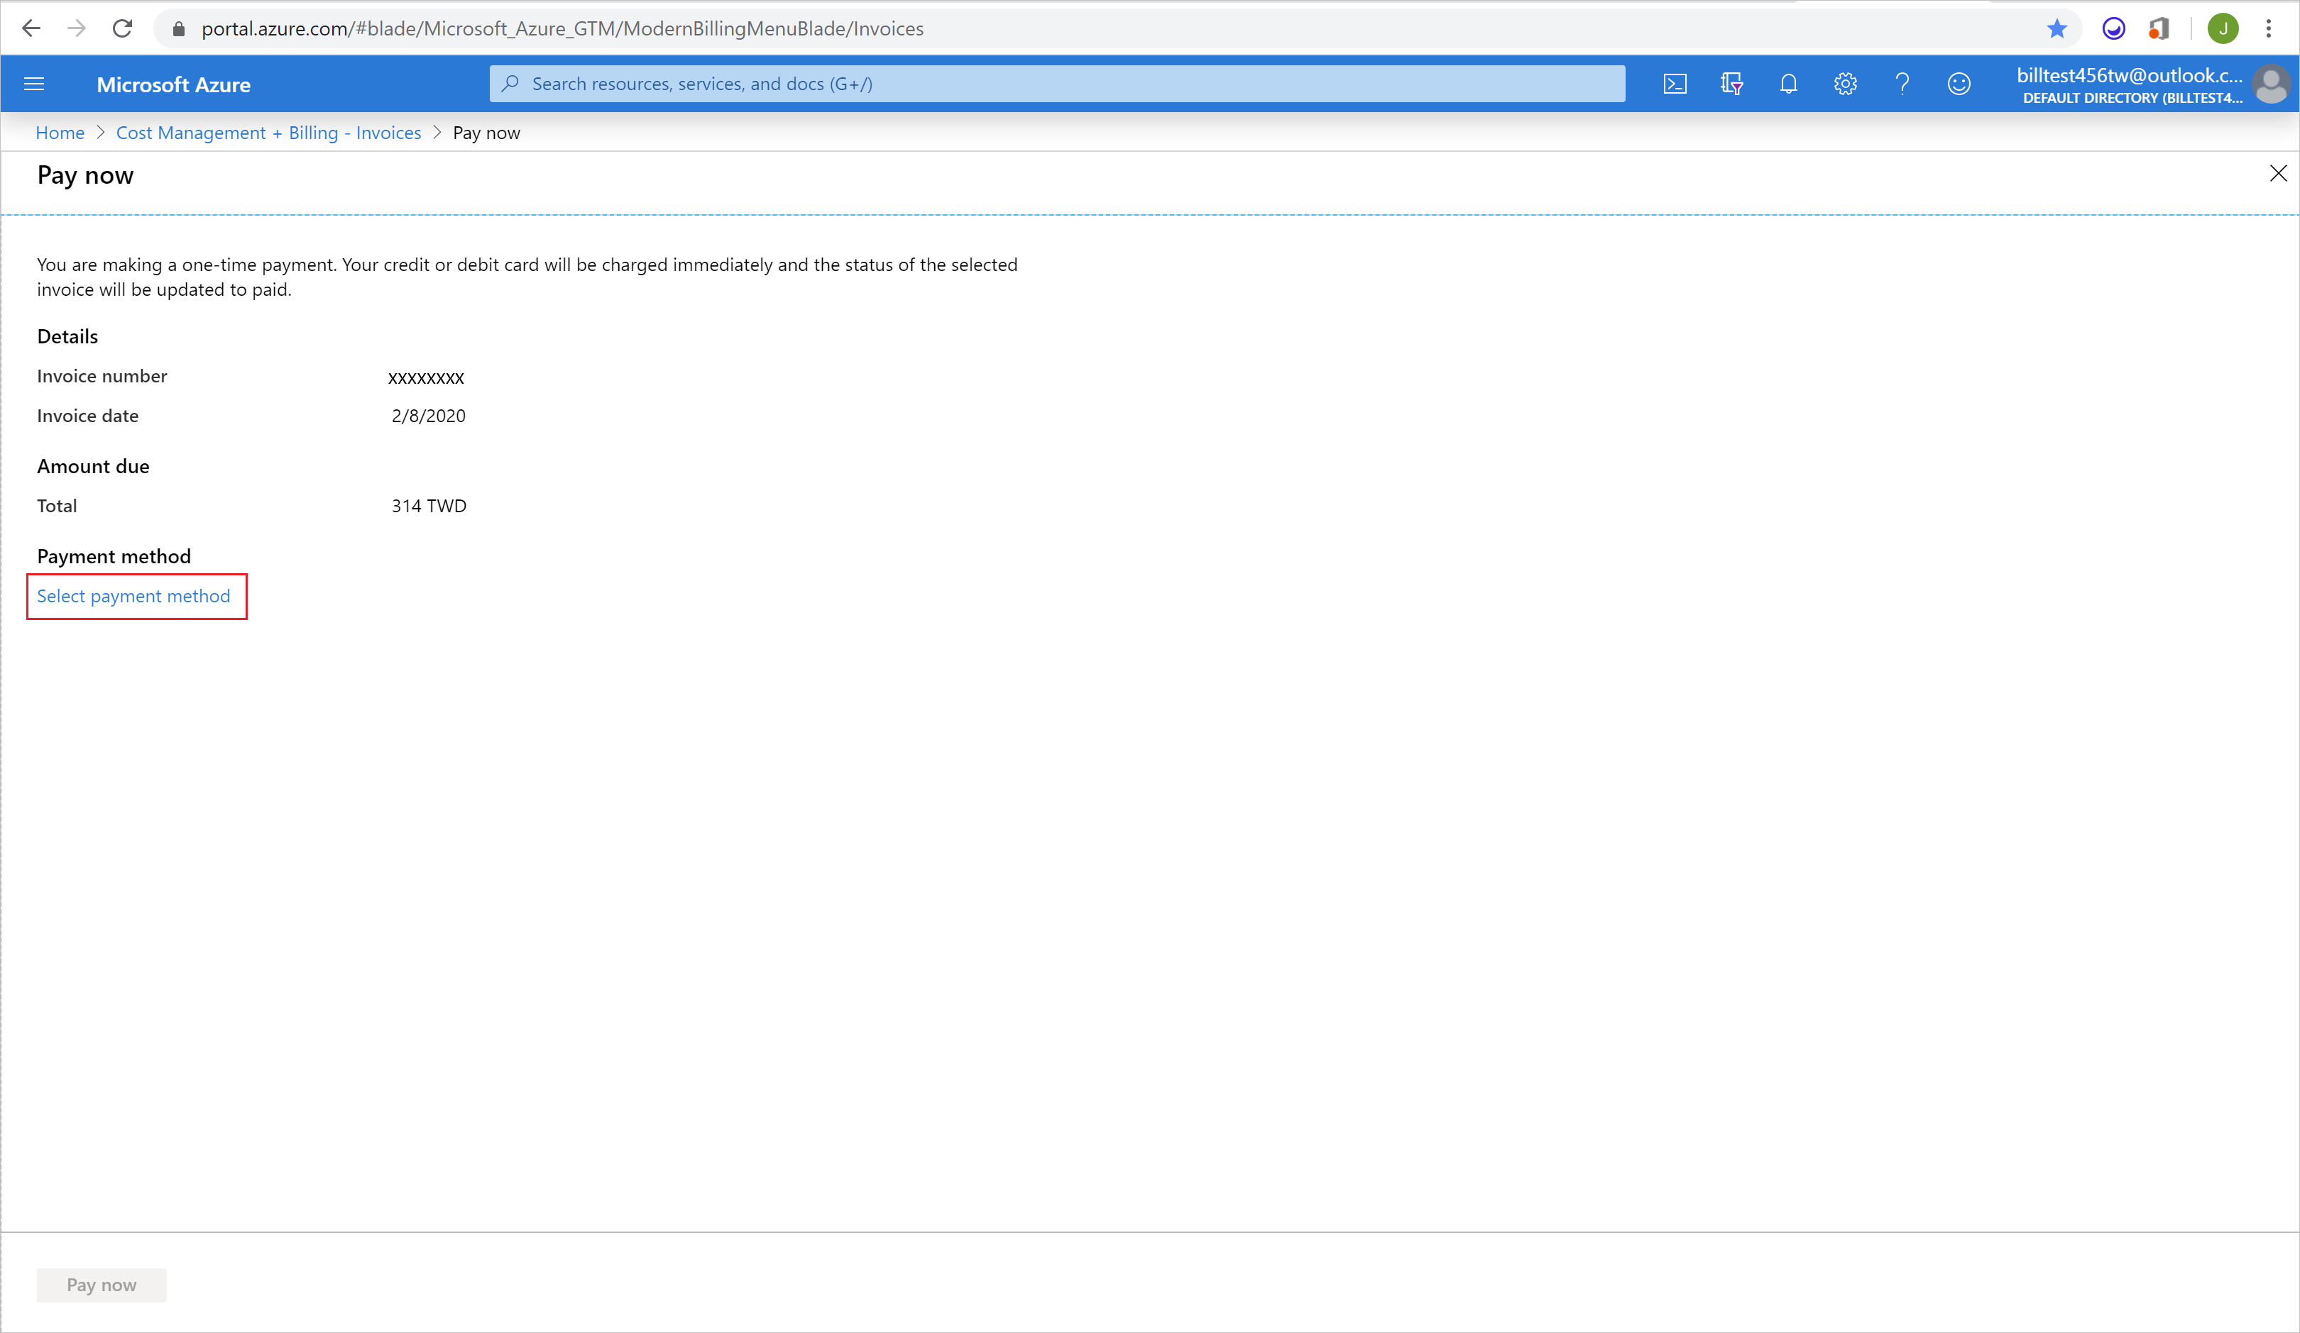Viewport: 2300px width, 1333px height.
Task: Click Pay now button at bottom
Action: (x=102, y=1285)
